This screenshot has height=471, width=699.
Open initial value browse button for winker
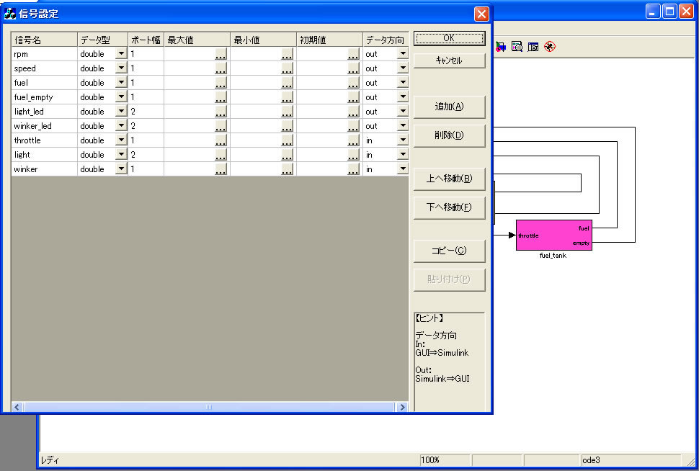(353, 169)
